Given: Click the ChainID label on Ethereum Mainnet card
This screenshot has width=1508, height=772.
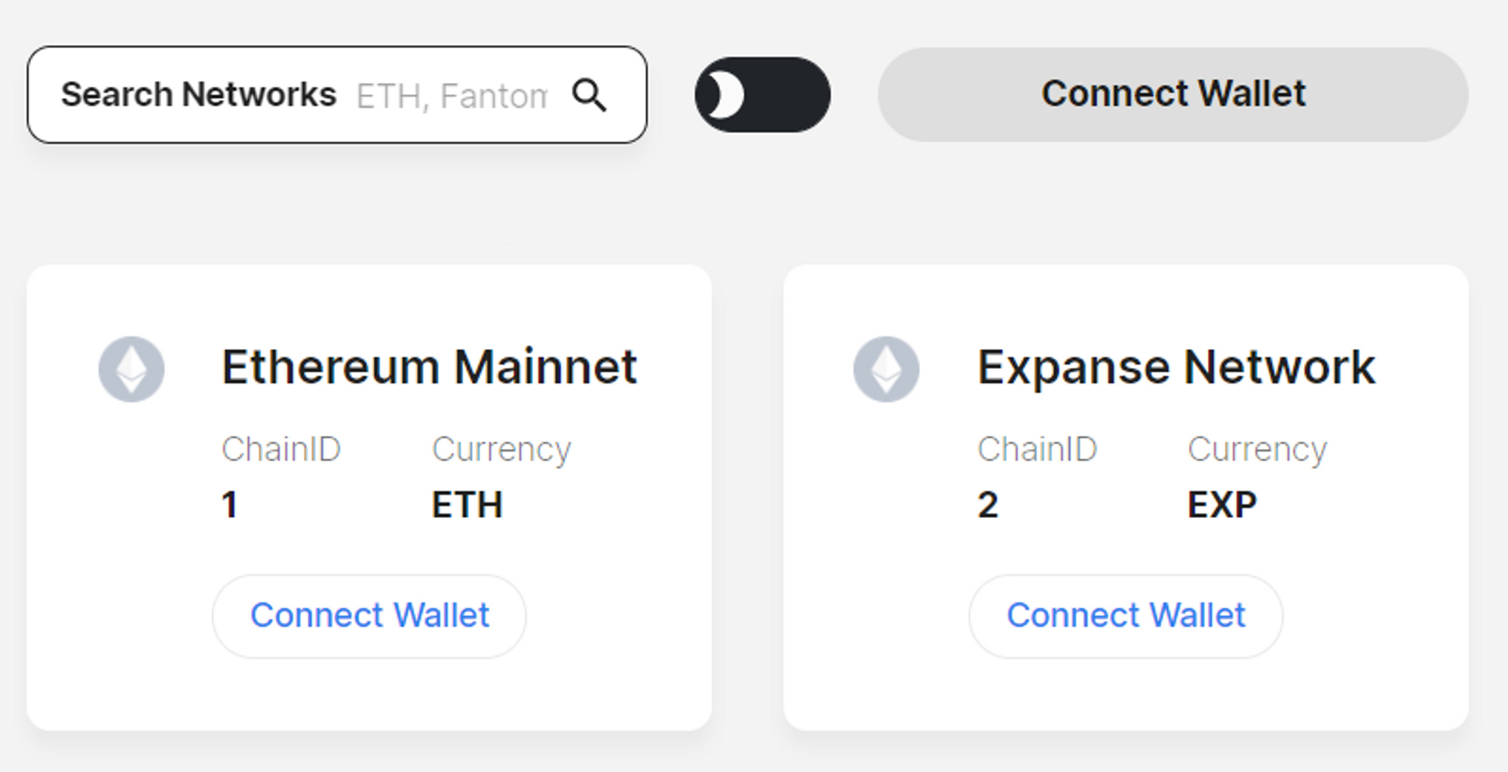Looking at the screenshot, I should pyautogui.click(x=281, y=449).
